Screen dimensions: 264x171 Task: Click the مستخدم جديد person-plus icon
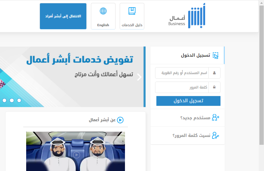tap(215, 118)
